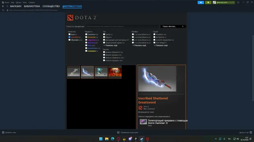
Task: Open the Игры menu
Action: (25, 2)
